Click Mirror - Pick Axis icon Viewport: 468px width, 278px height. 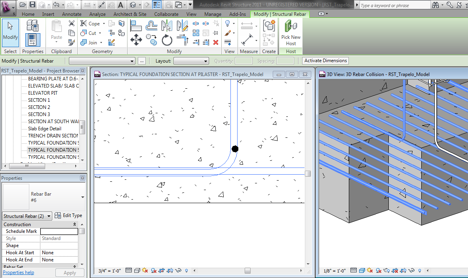tap(167, 26)
